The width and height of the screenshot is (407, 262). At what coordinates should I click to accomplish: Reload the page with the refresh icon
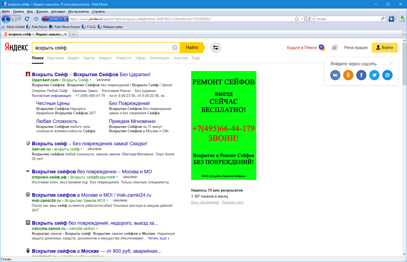pos(27,19)
